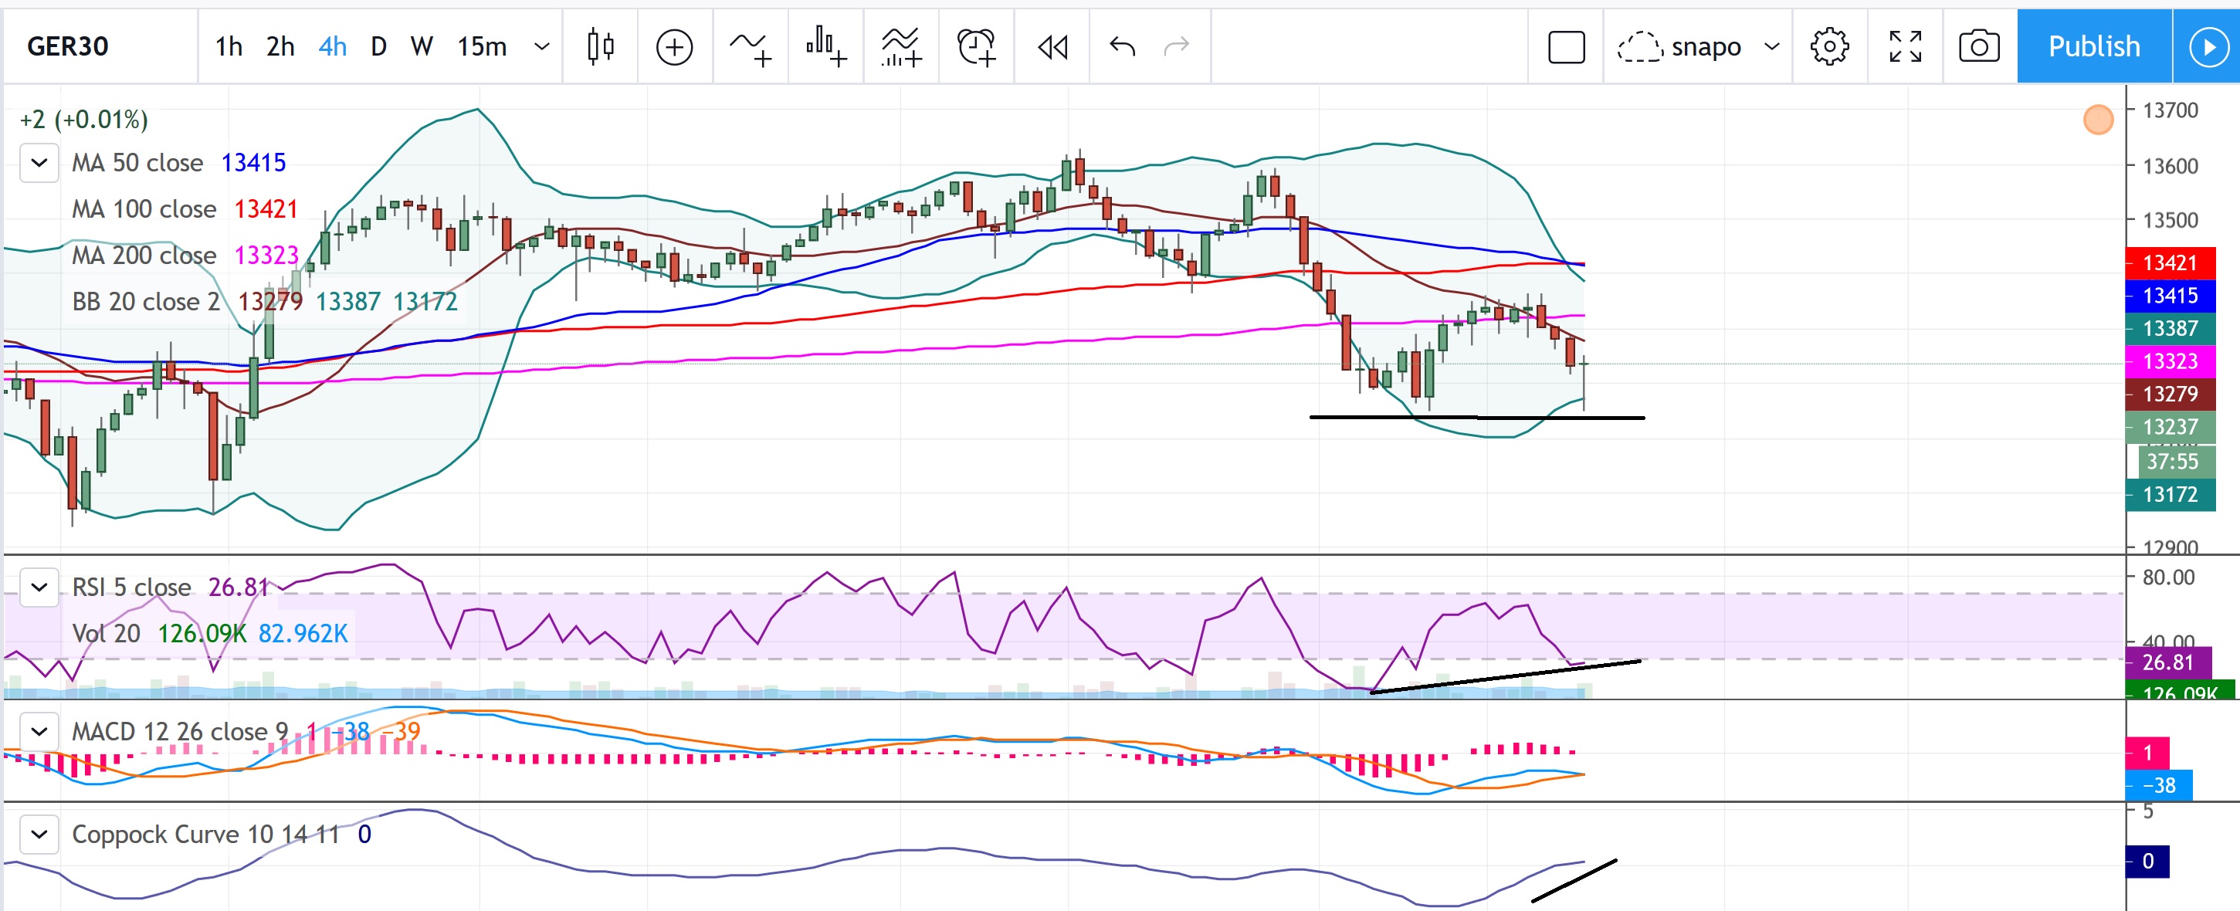Viewport: 2240px width, 911px height.
Task: Click the Coppock 0 scale value label
Action: [x=2147, y=861]
